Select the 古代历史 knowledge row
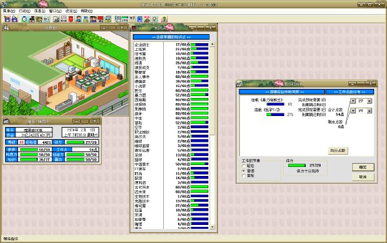The image size is (387, 243). (x=172, y=187)
